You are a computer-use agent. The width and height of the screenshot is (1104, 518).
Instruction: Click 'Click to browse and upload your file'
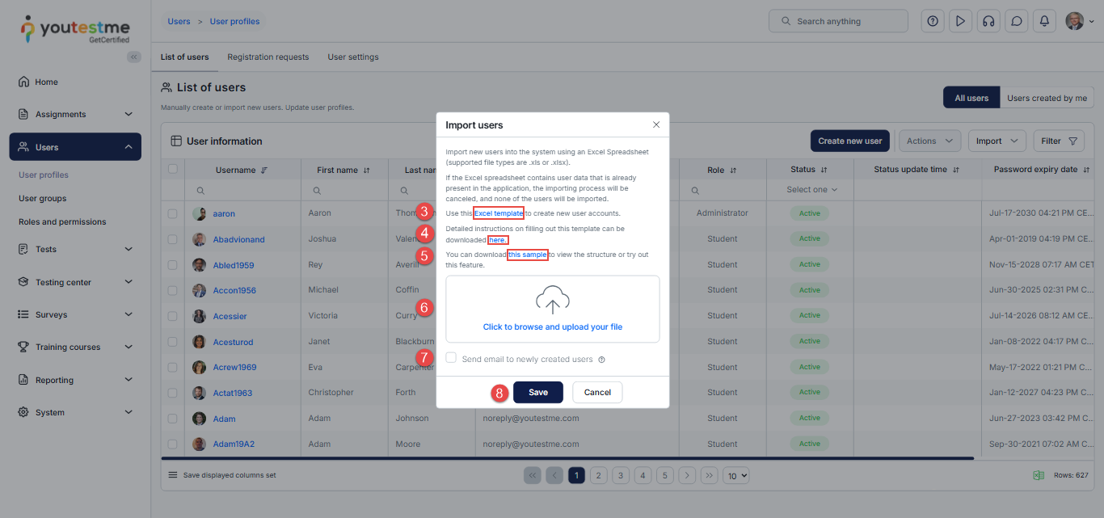click(553, 327)
